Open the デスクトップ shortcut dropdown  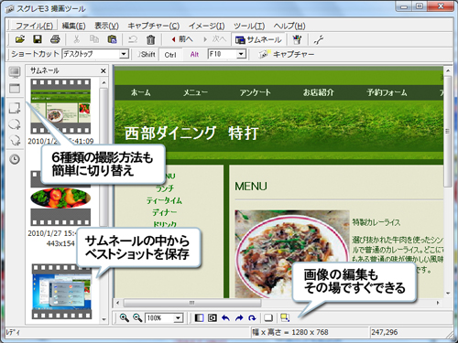(124, 54)
